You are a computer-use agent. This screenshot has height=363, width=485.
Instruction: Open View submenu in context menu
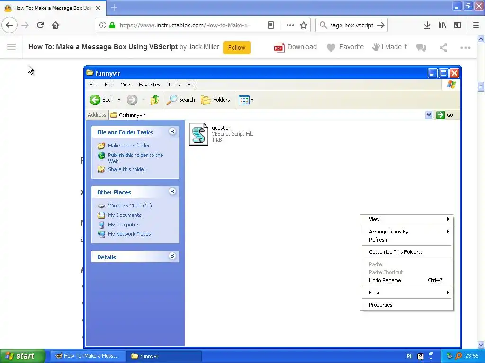406,219
